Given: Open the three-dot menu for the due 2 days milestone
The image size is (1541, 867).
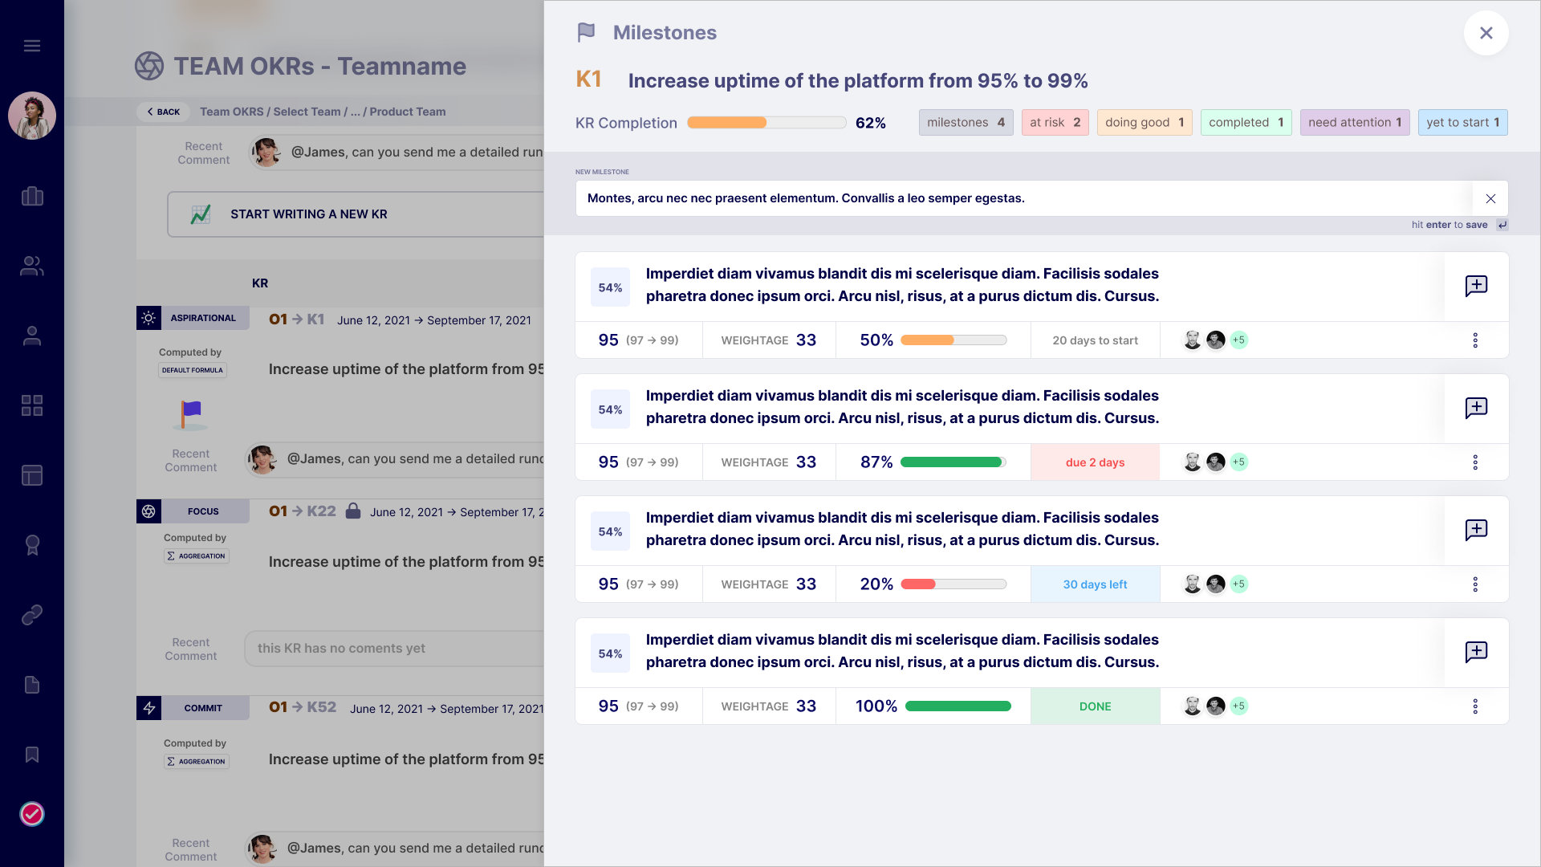Looking at the screenshot, I should pos(1475,462).
